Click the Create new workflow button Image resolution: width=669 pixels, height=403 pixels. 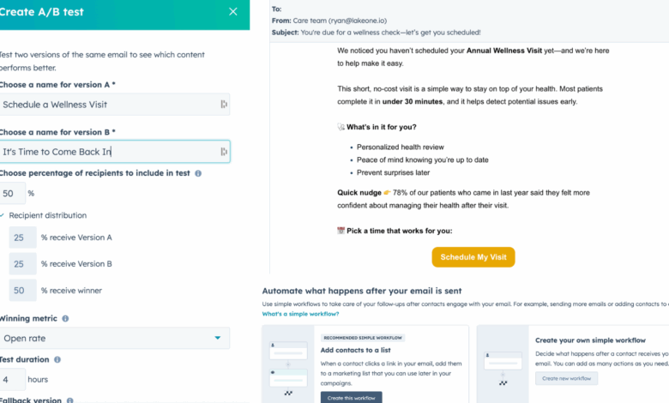[566, 378]
